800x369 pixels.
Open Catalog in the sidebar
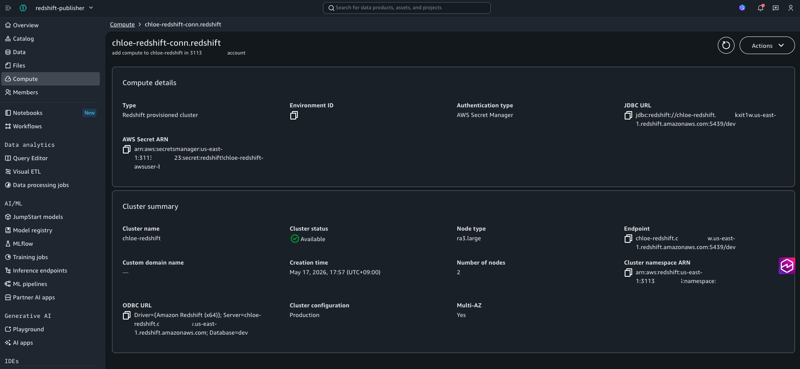pos(50,39)
